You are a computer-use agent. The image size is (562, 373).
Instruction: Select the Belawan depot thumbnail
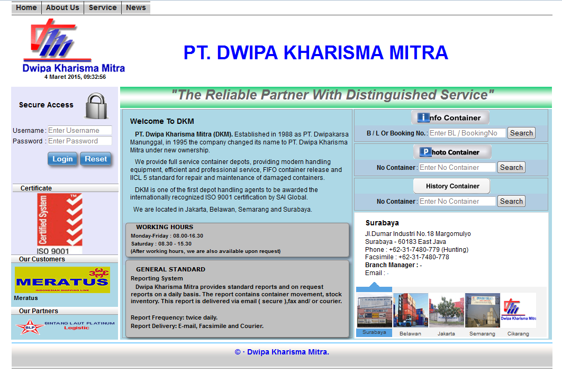point(411,310)
